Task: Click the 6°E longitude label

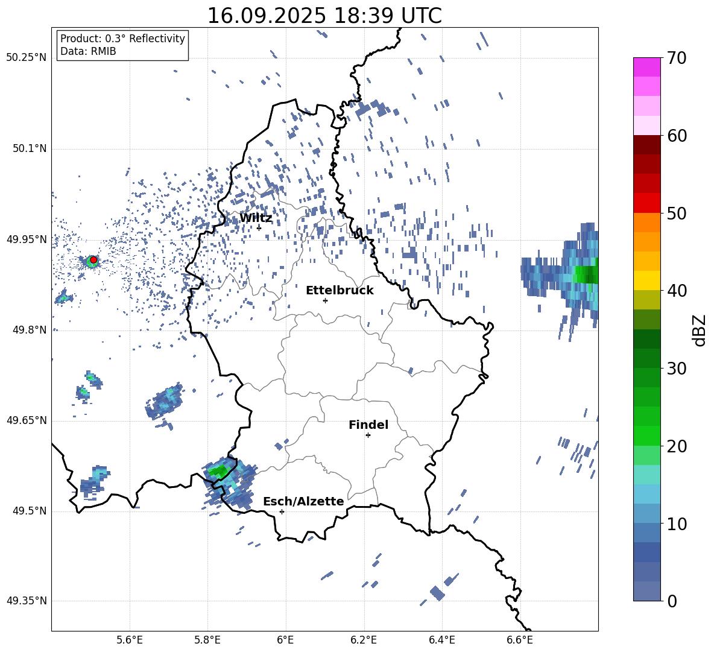Action: 285,641
